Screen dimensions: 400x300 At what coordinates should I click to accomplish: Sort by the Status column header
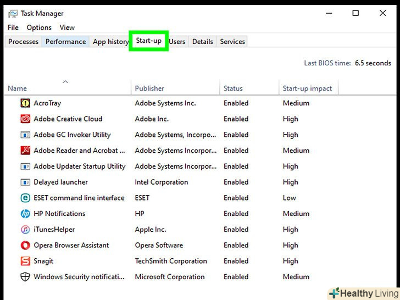(x=249, y=88)
